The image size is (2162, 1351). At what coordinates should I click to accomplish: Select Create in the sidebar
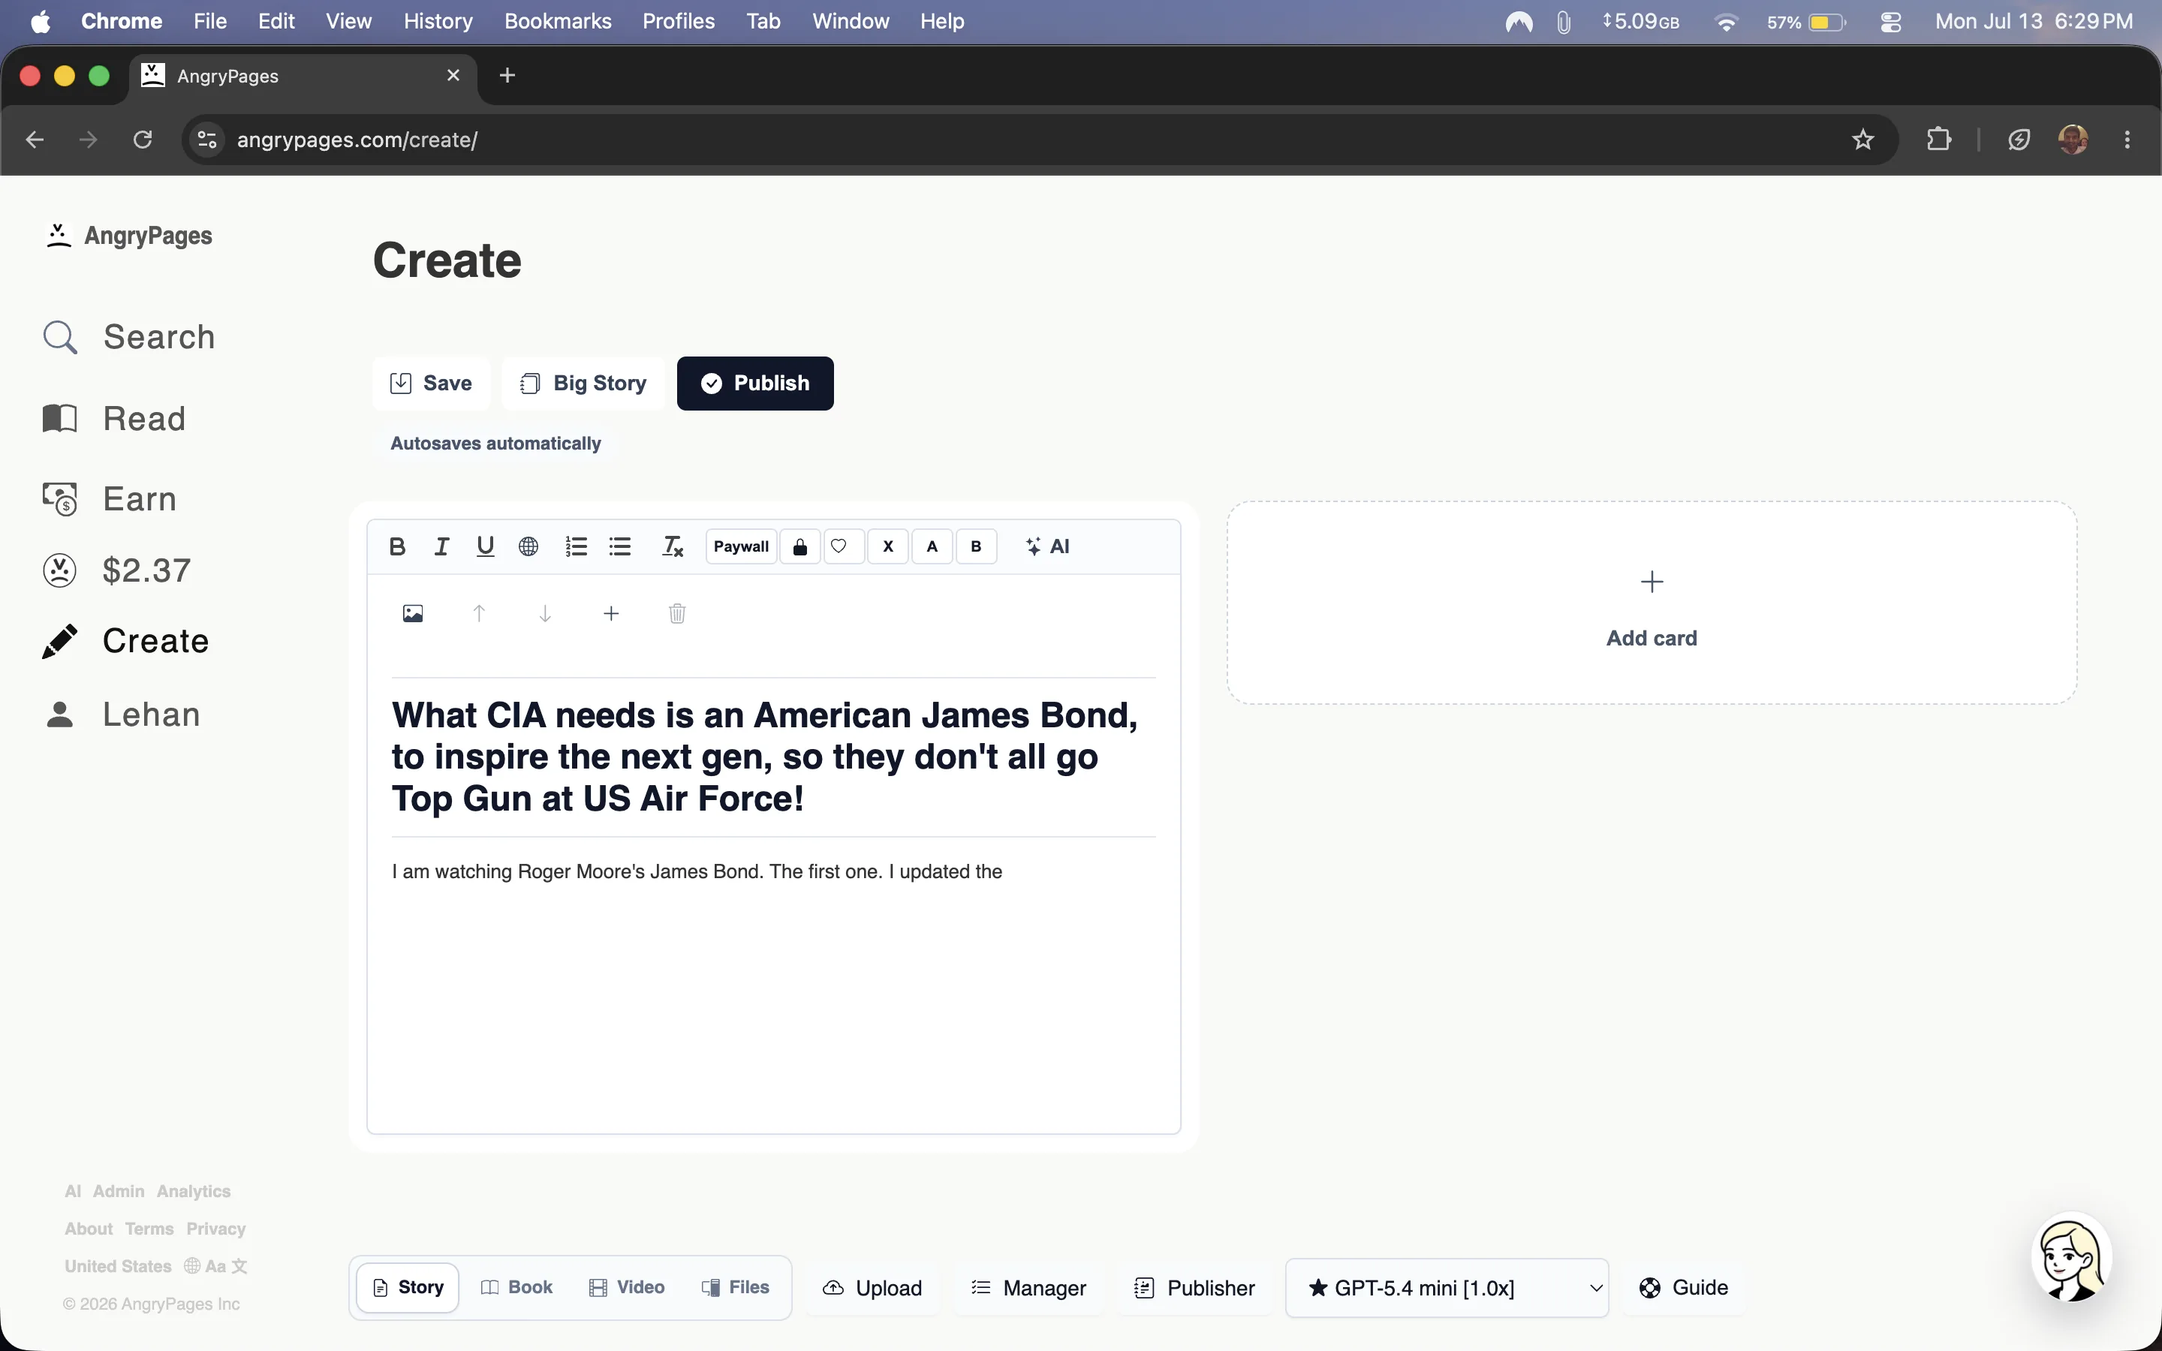(x=126, y=641)
